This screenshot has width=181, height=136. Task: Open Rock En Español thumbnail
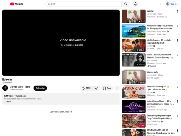tap(134, 60)
